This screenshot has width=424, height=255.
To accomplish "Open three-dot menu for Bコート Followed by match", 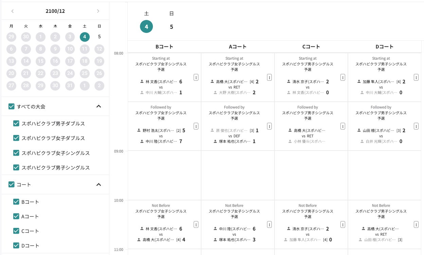I will [x=196, y=126].
